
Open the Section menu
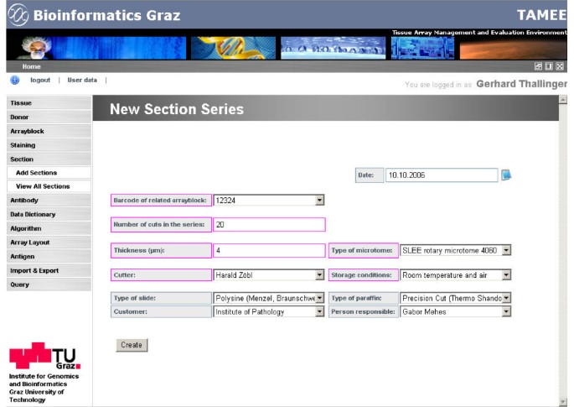(49, 159)
